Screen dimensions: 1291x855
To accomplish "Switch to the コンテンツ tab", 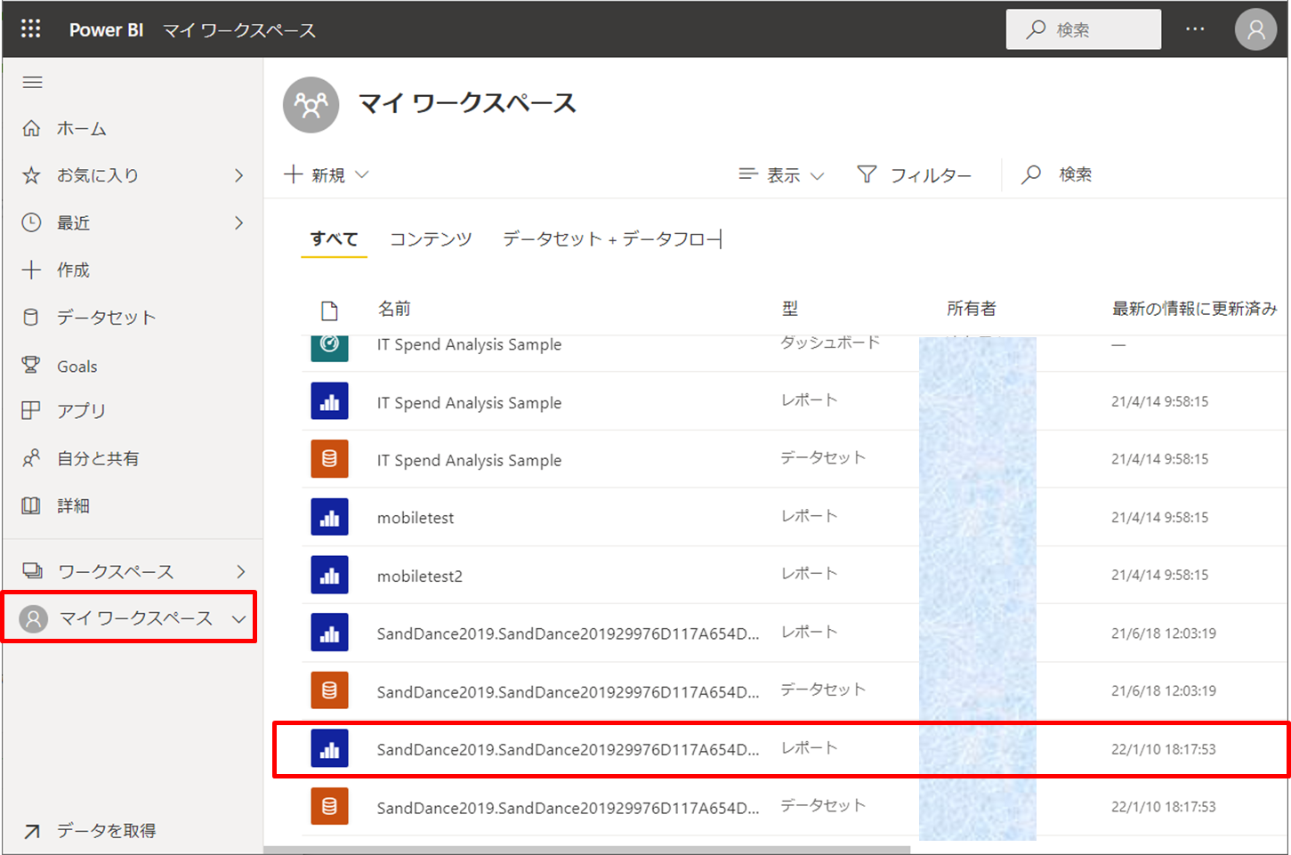I will (431, 238).
